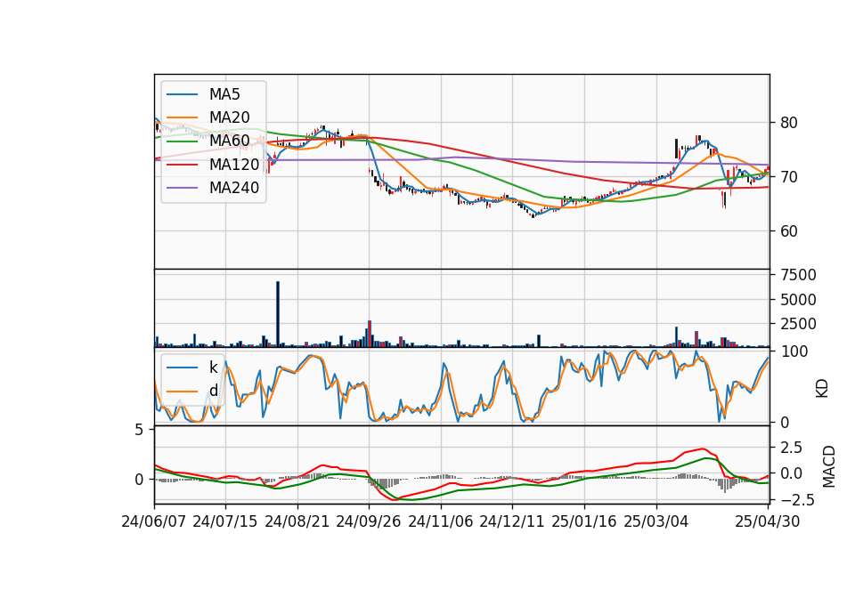Screen dimensions: 855x614
Task: Click the MACD axis title
Action: click(x=829, y=466)
